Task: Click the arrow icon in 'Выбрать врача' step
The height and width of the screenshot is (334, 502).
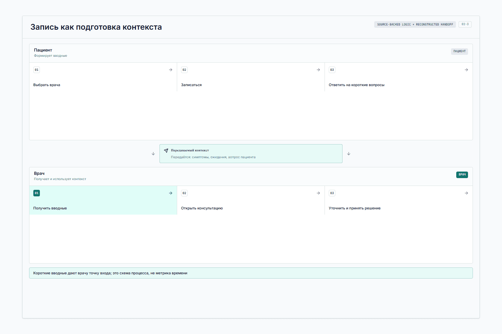Action: click(x=171, y=70)
